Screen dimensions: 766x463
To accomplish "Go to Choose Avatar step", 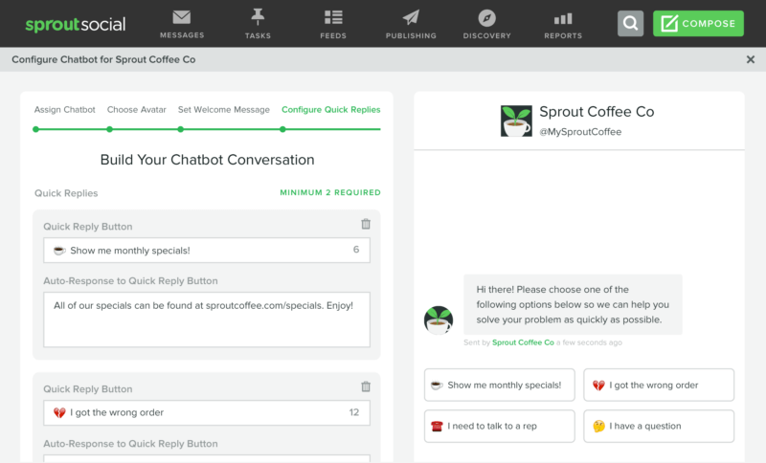I will tap(136, 110).
